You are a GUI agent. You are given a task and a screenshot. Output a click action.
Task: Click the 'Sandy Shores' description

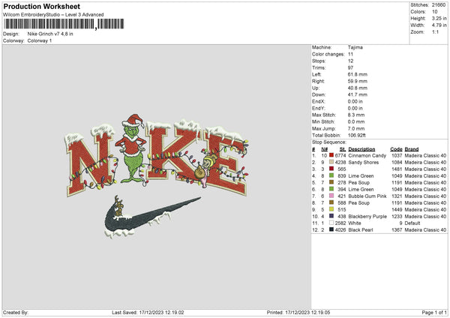[363, 163]
